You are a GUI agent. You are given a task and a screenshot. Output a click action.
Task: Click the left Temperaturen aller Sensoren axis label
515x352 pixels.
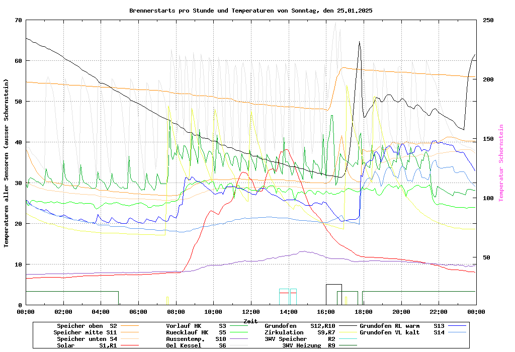coord(7,163)
